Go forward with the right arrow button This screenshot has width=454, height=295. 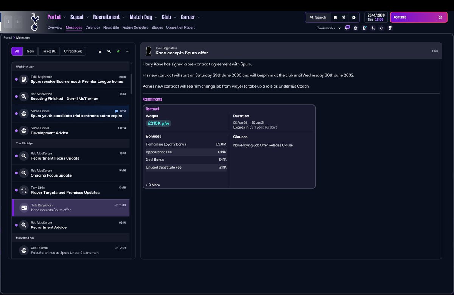(18, 22)
